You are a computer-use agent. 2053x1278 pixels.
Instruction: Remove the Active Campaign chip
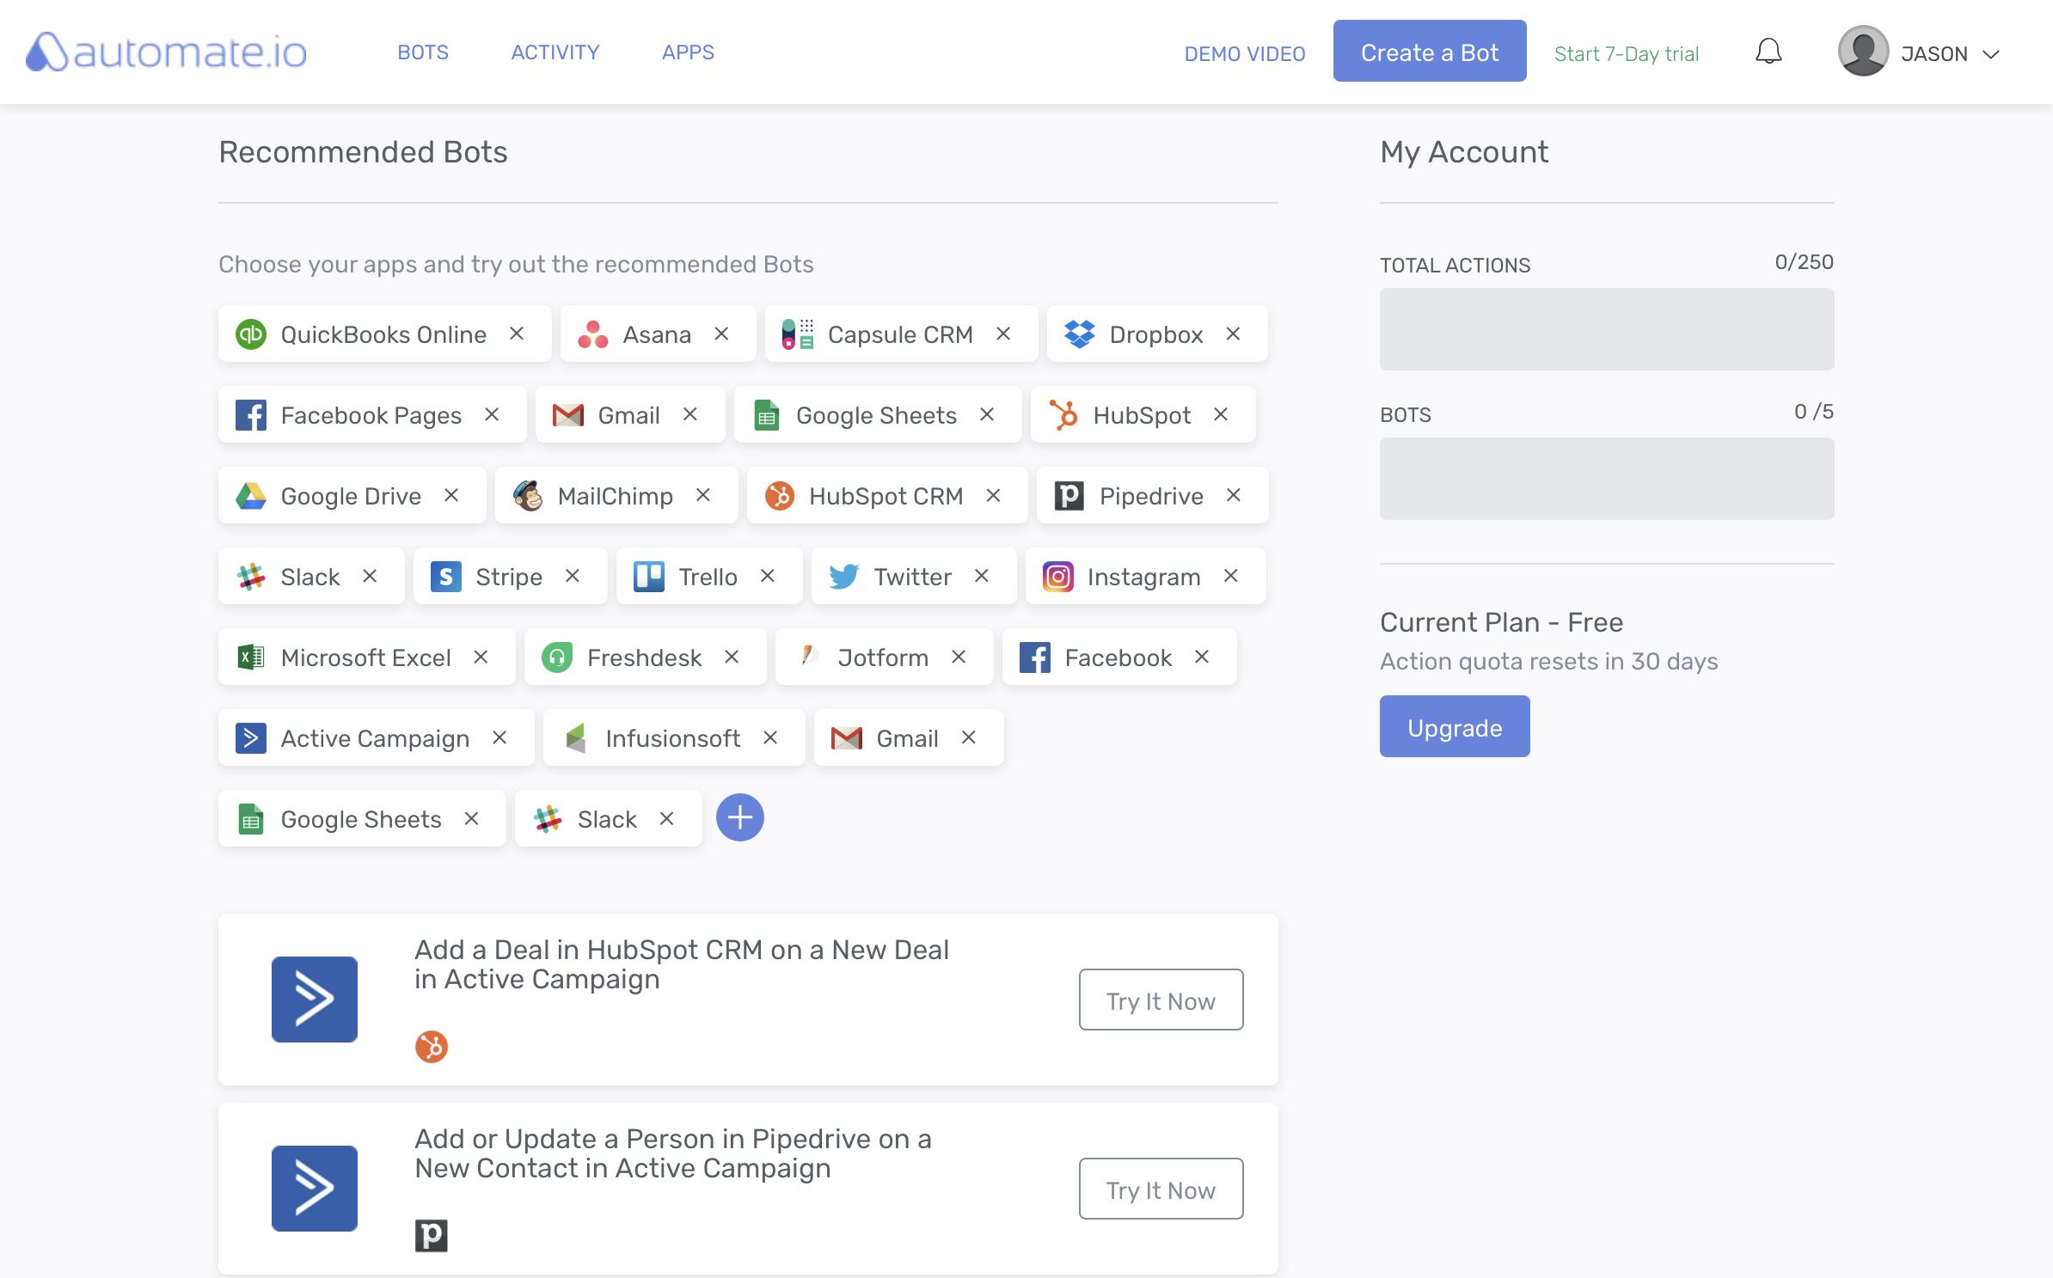[499, 737]
